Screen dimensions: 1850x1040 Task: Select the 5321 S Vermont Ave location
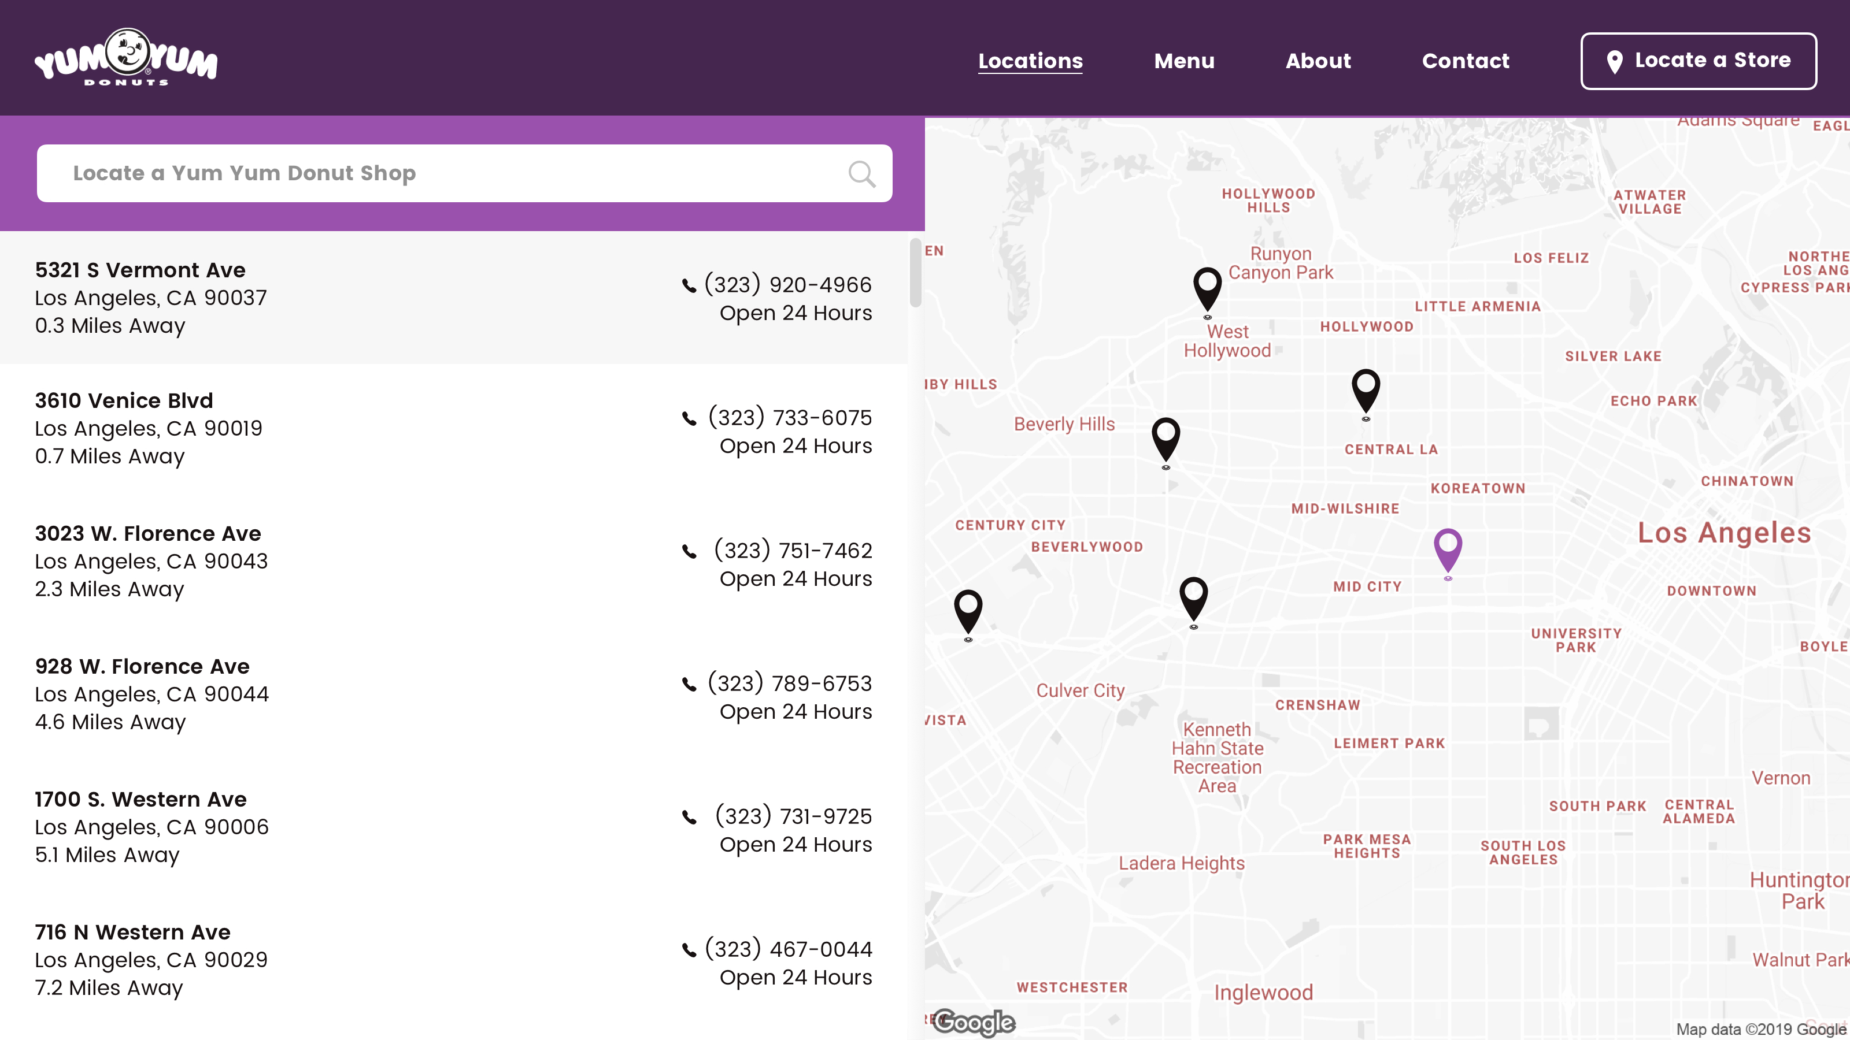(x=454, y=298)
